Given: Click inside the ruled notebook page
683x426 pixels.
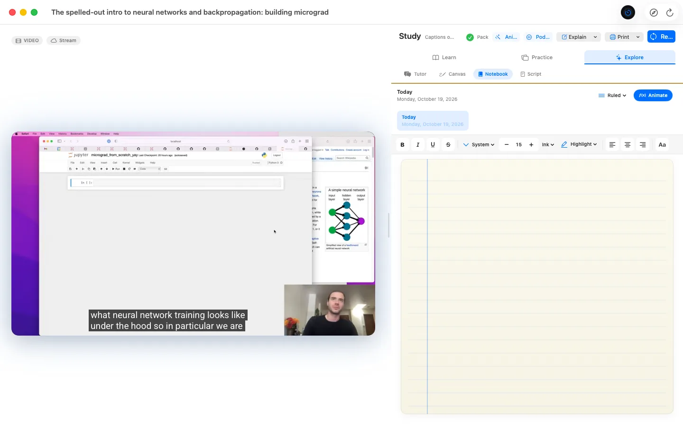Looking at the screenshot, I should pos(537,287).
